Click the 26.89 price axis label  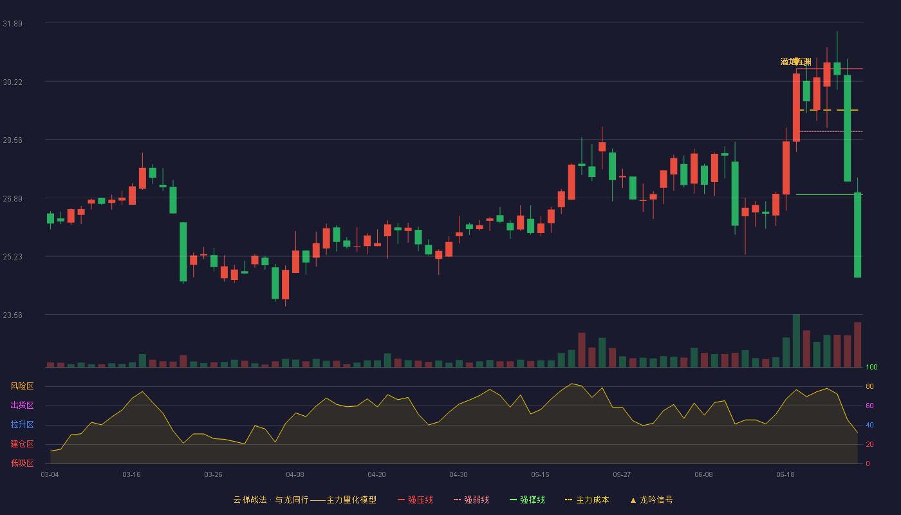coord(12,198)
